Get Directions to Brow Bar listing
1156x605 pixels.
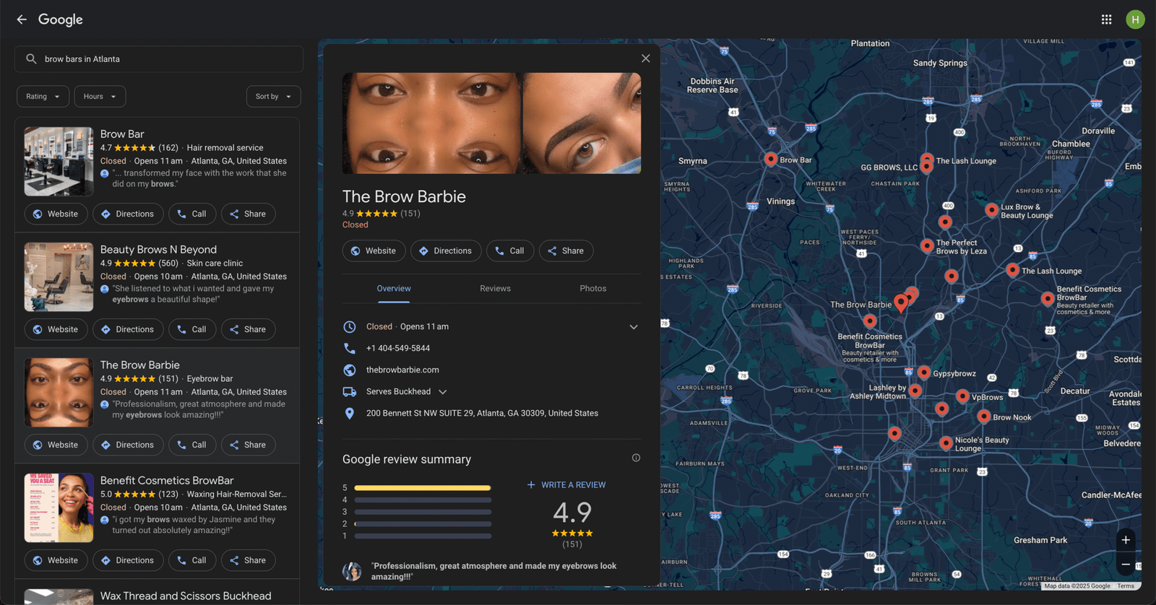point(128,214)
